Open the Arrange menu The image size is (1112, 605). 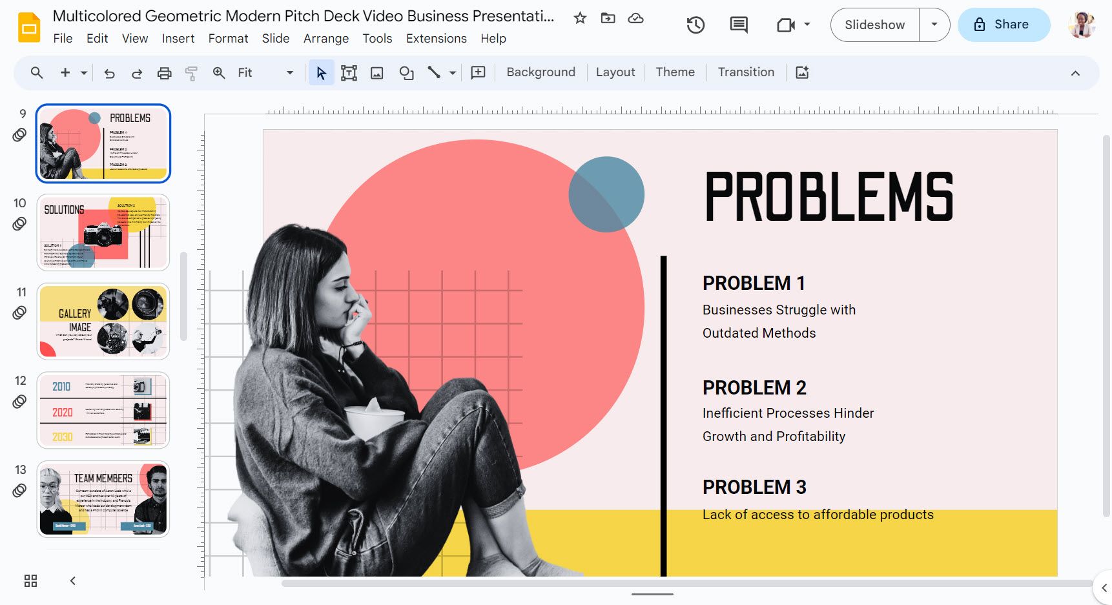[x=325, y=39]
